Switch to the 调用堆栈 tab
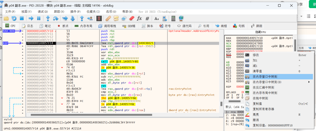The height and width of the screenshot is (131, 316). pyautogui.click(x=107, y=26)
